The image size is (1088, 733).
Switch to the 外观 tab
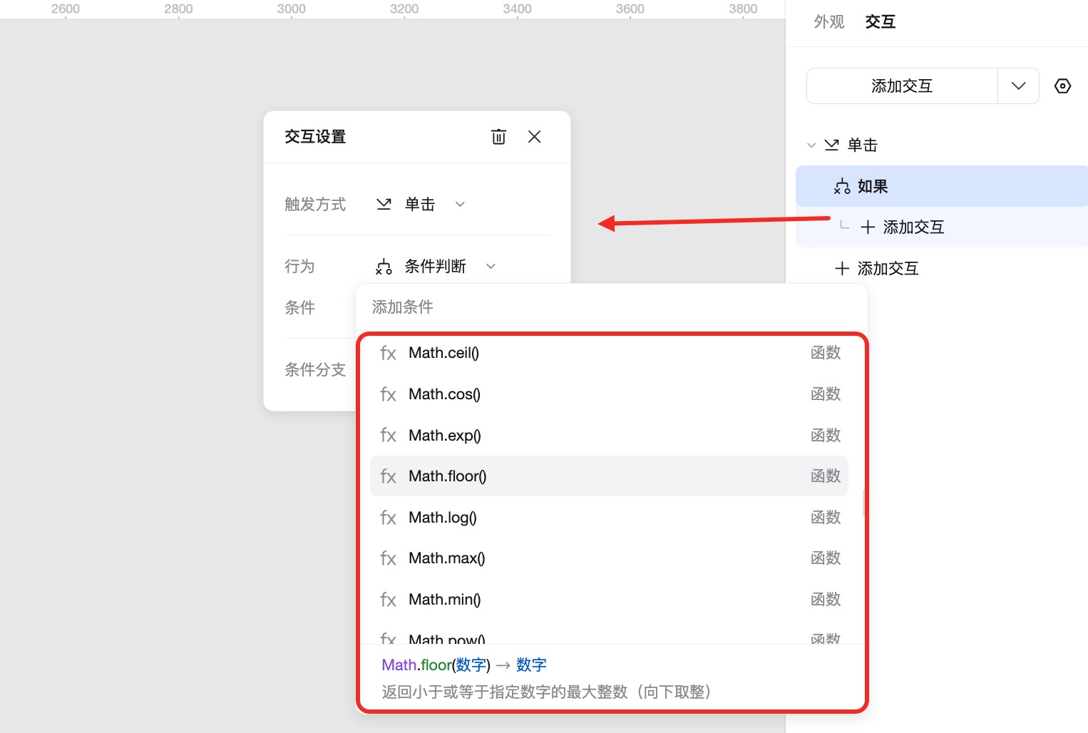(x=828, y=21)
